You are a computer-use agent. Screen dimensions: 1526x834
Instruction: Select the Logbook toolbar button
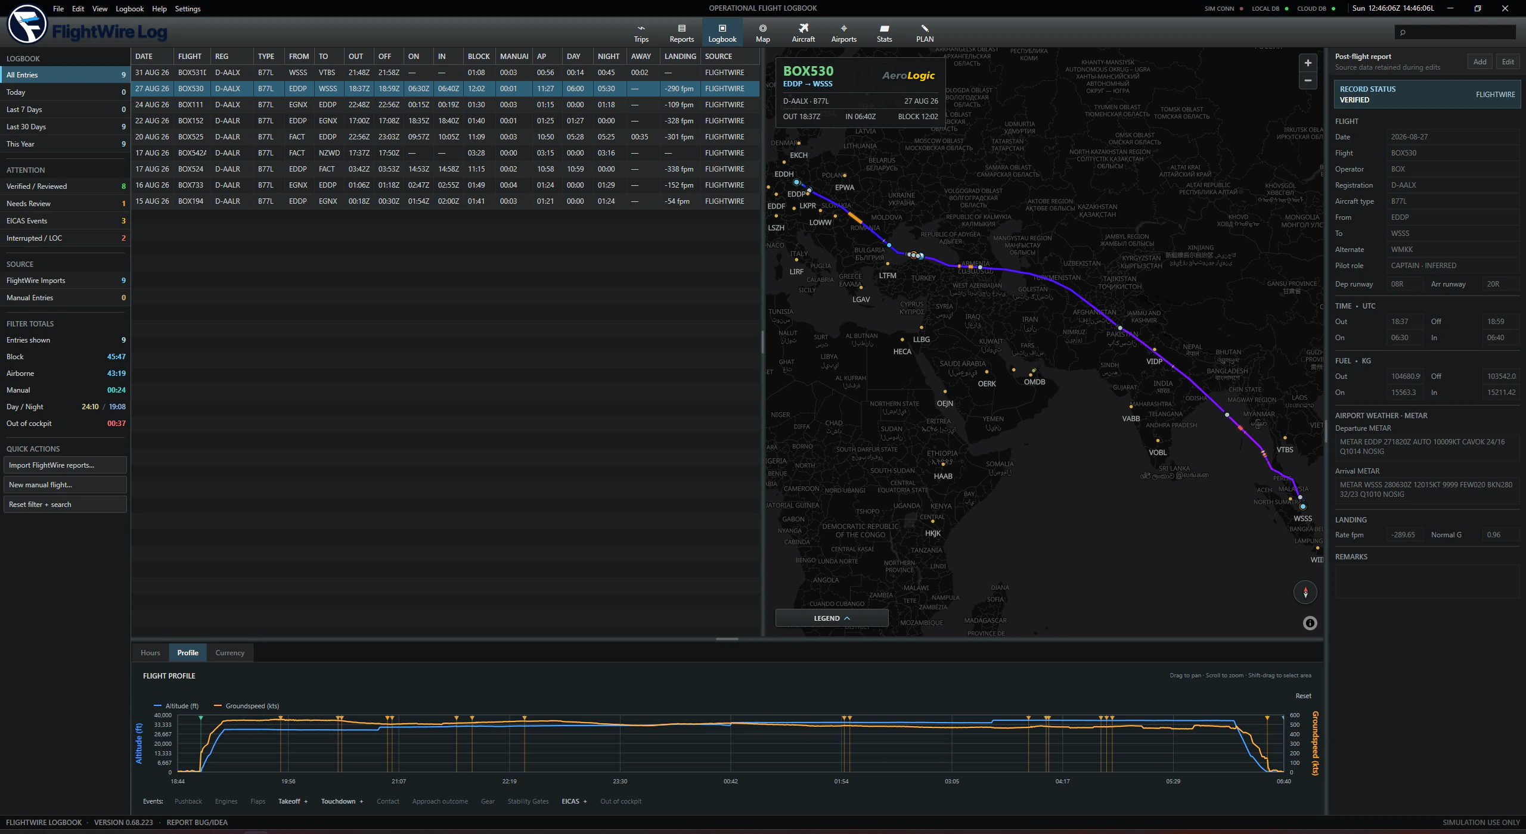(x=722, y=33)
